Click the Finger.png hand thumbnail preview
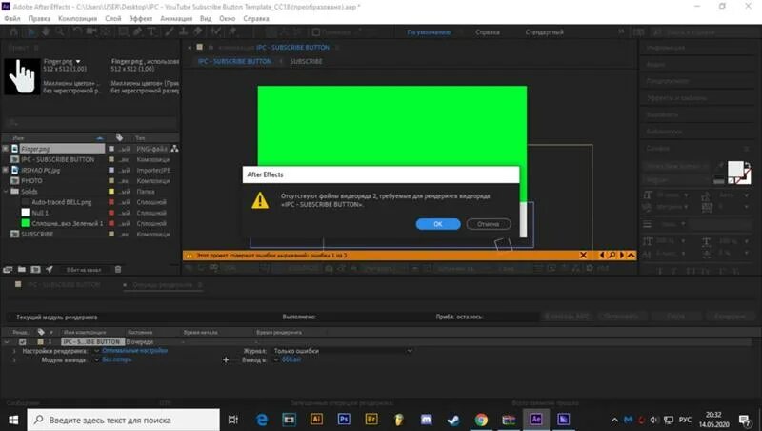Screen dimensions: 762x431 click(x=22, y=76)
